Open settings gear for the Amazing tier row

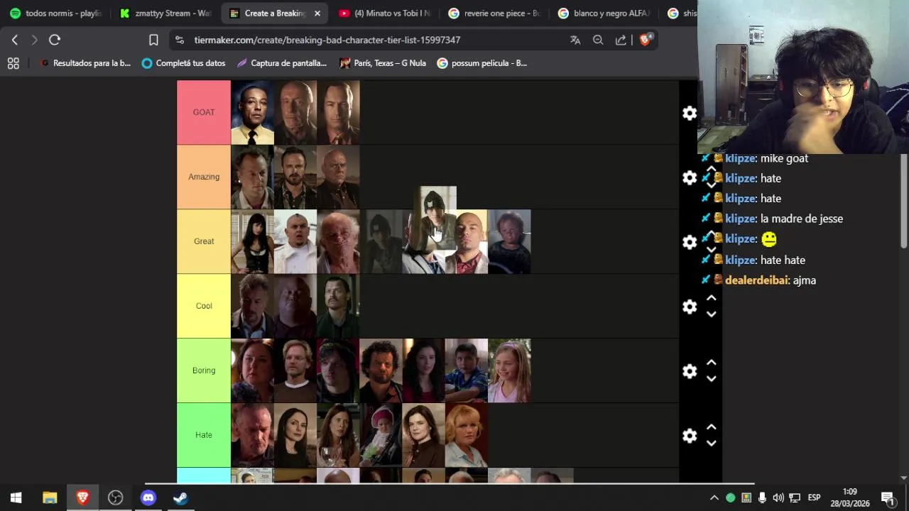(690, 177)
